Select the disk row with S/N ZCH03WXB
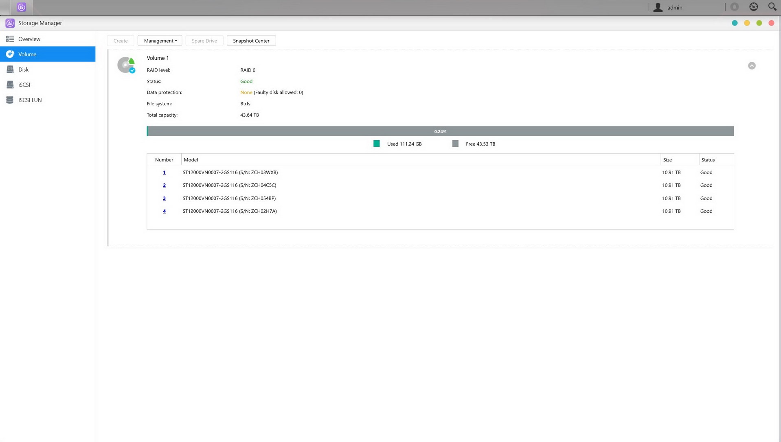781x442 pixels. [x=440, y=172]
